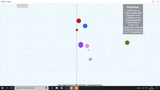
Task: Click the Alisa voice search box
Action: coord(31,88)
